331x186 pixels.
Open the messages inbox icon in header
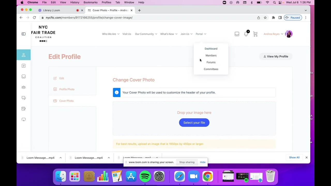coord(237,34)
